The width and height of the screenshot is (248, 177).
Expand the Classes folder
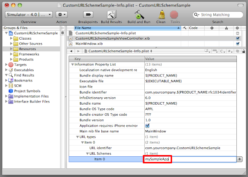pos(11,38)
